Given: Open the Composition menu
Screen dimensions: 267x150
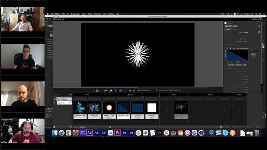Looking at the screenshot, I should pos(76,14).
